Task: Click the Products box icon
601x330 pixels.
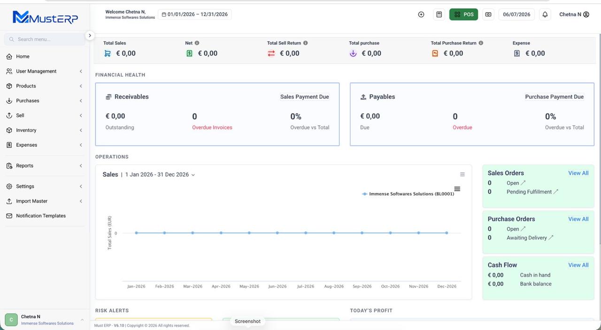Action: 9,86
